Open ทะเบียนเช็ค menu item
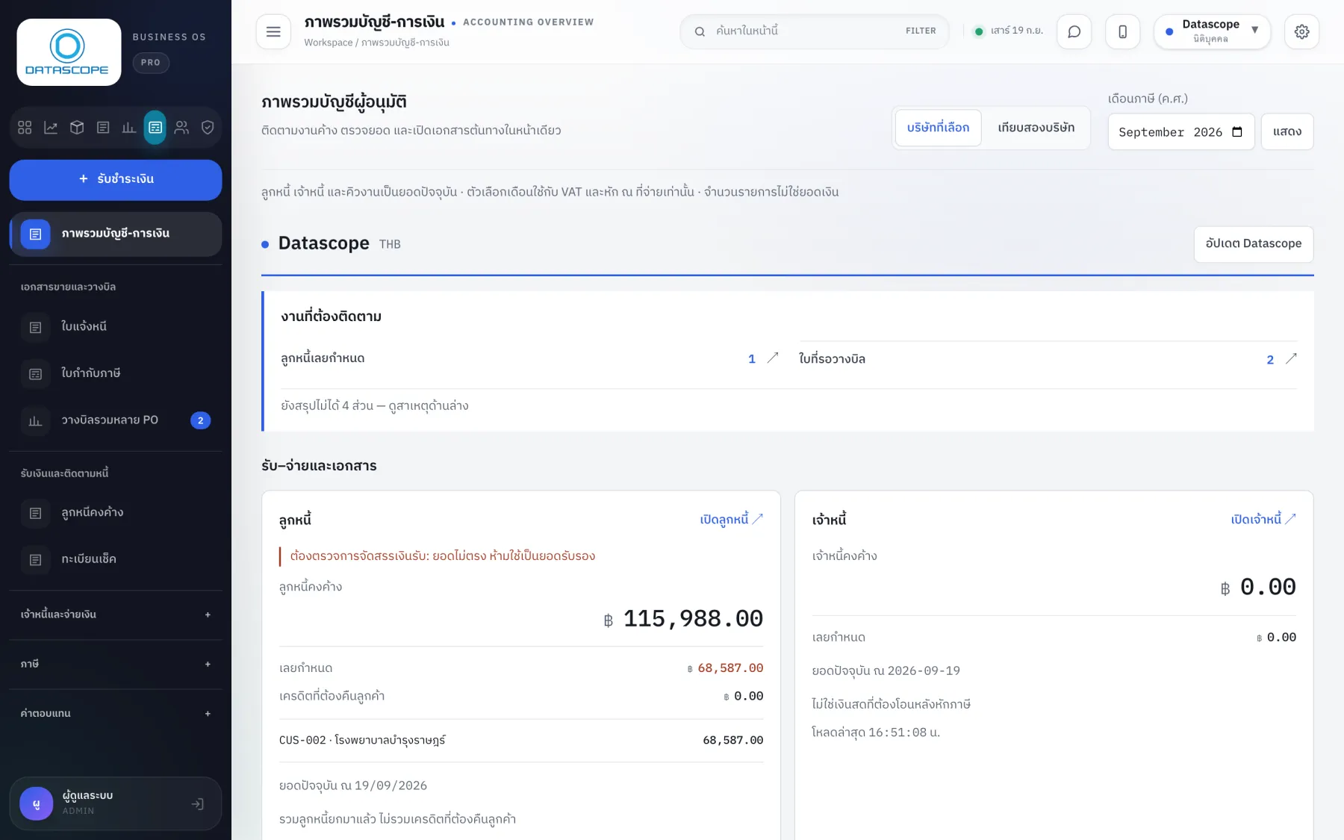Screen dimensions: 1344x840 coord(116,559)
